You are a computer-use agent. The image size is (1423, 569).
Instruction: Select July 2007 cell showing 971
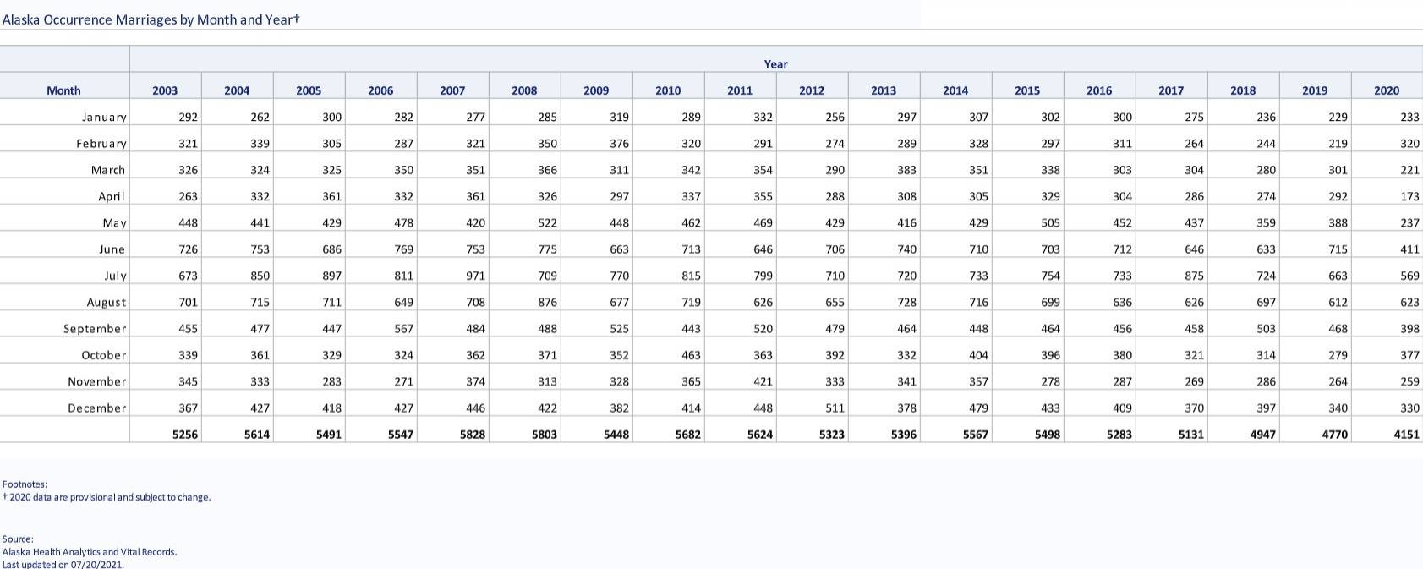(475, 276)
